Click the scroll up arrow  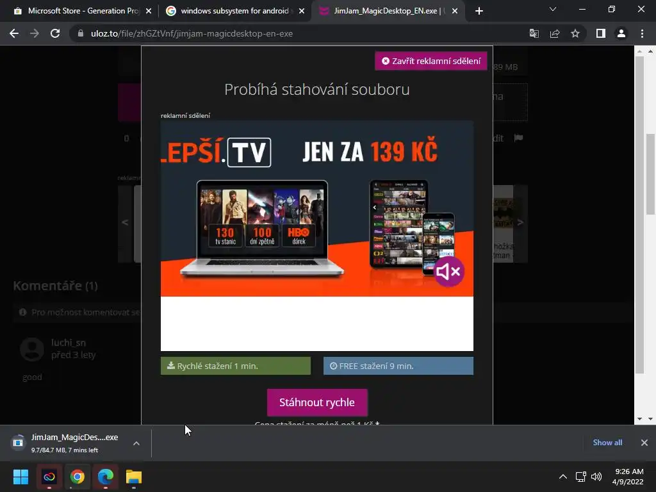click(x=650, y=51)
